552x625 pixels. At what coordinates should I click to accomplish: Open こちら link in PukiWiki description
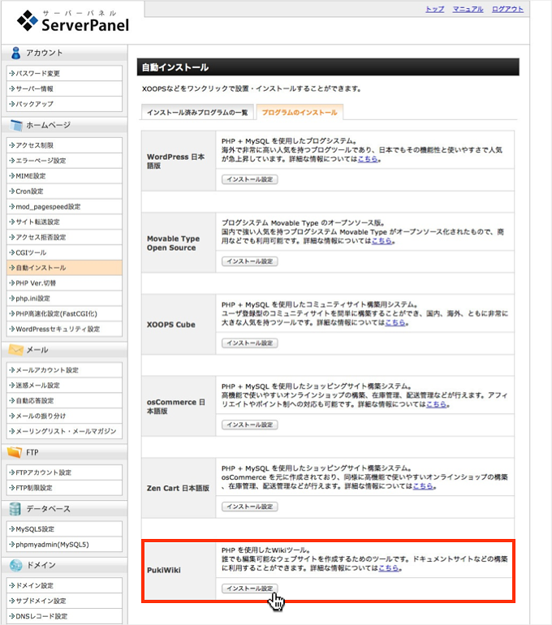coord(389,568)
